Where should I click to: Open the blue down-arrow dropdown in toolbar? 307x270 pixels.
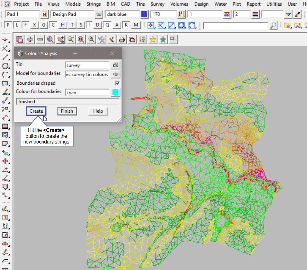288,14
